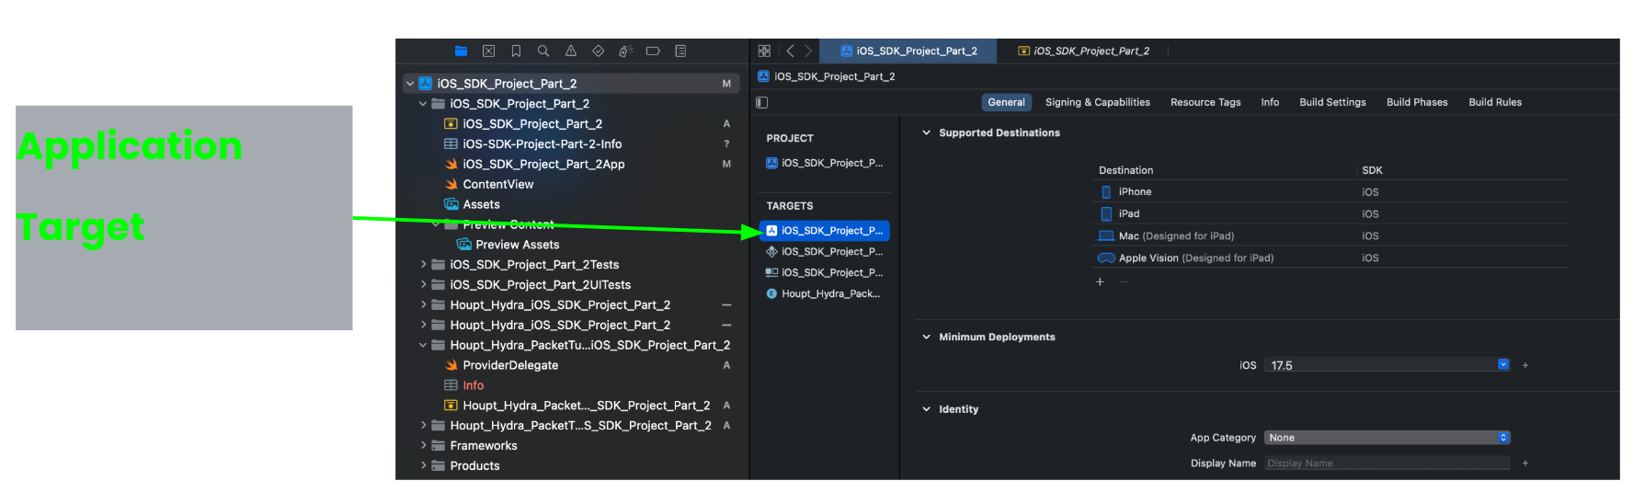Viewport: 1633px width, 504px height.
Task: Select the project under PROJECT heading
Action: pyautogui.click(x=825, y=163)
